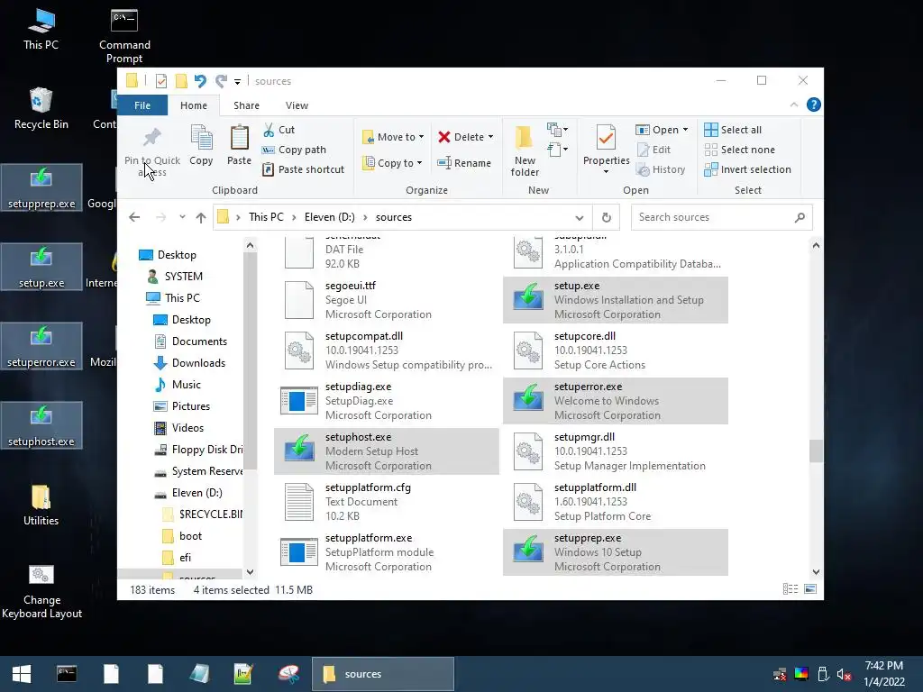Click the Edit button in Open group

click(653, 150)
